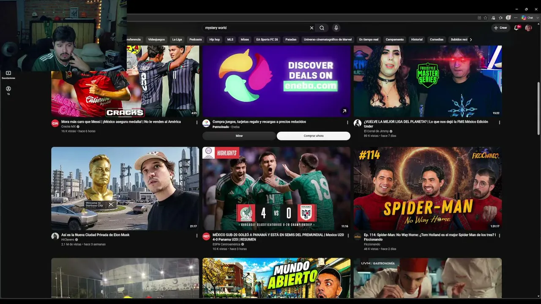Open the México 4 vs 0 Panamá highlights thumbnail
541x304 pixels.
(276, 188)
